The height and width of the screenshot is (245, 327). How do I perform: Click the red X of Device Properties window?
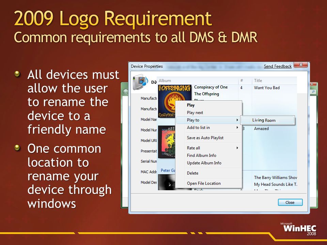(x=301, y=65)
